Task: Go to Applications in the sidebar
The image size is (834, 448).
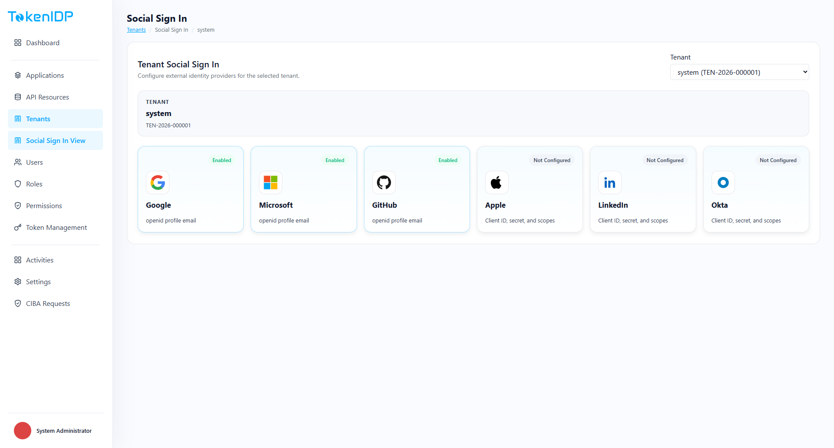Action: 55,75
